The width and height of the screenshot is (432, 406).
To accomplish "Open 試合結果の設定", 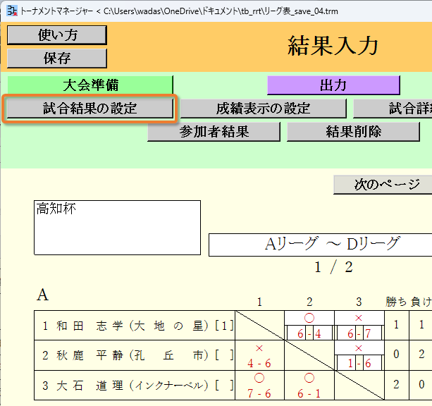I will click(x=90, y=109).
